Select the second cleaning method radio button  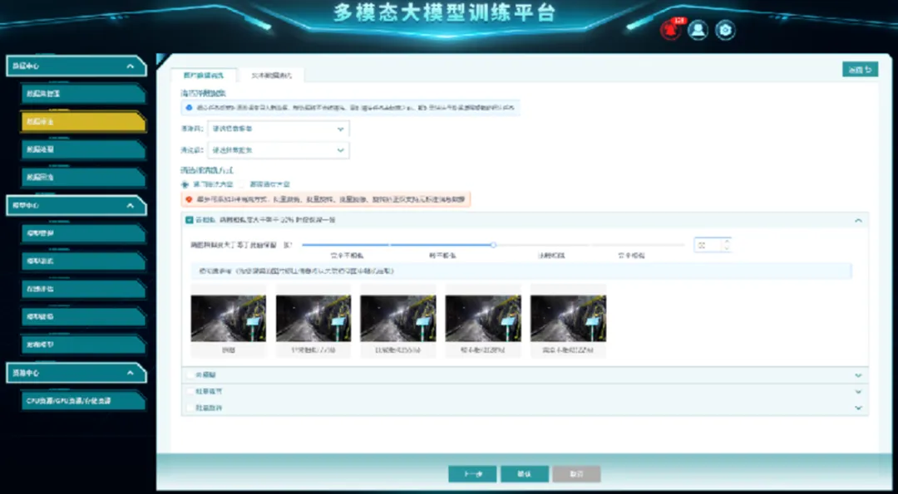pos(243,183)
